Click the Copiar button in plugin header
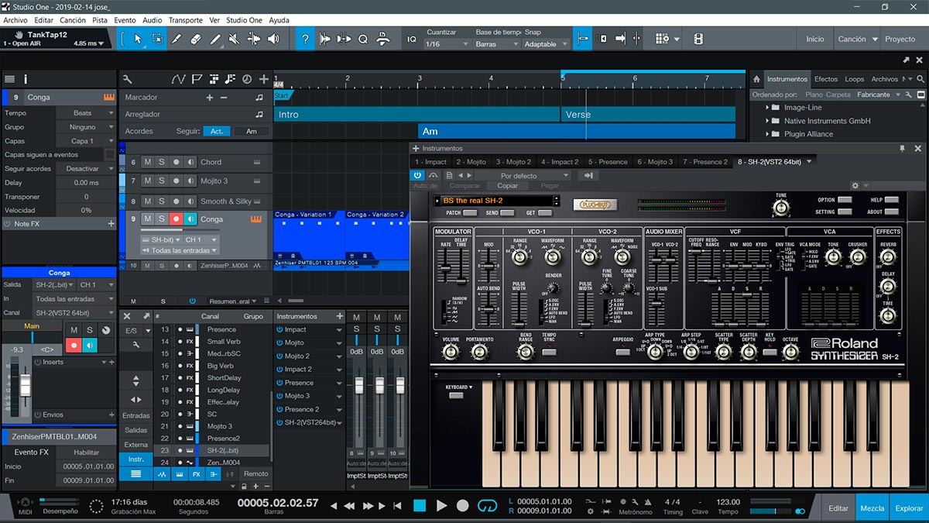The height and width of the screenshot is (523, 929). [x=508, y=186]
